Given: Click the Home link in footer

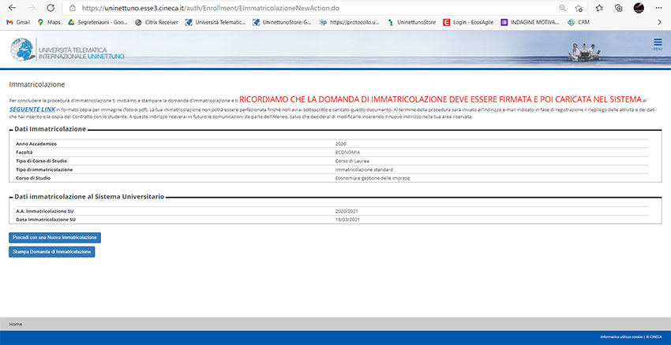Looking at the screenshot, I should (16, 324).
